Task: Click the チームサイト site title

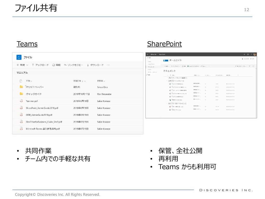Action: pos(175,60)
